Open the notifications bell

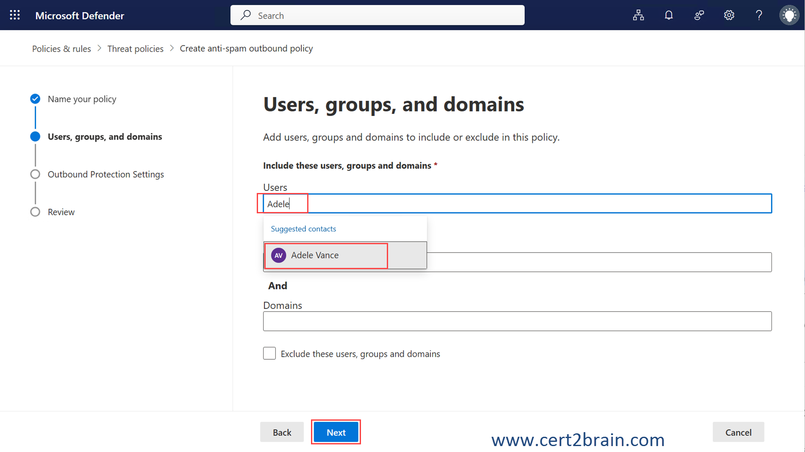click(x=669, y=15)
